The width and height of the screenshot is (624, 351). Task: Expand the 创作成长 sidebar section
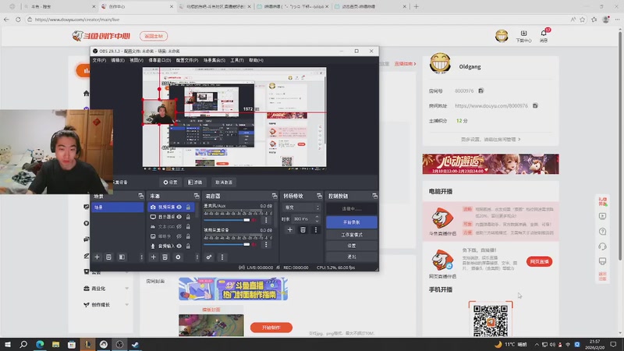click(127, 304)
